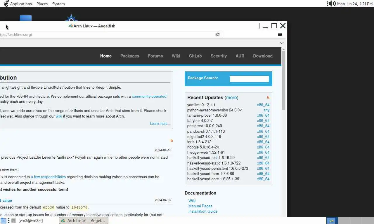The width and height of the screenshot is (374, 224).
Task: Open x86_64 link for pandoc-cli
Action: click(x=263, y=131)
